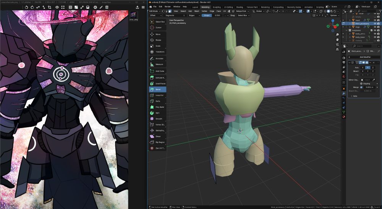
Task: Flip image horizontally in the image viewer
Action: (x=38, y=7)
